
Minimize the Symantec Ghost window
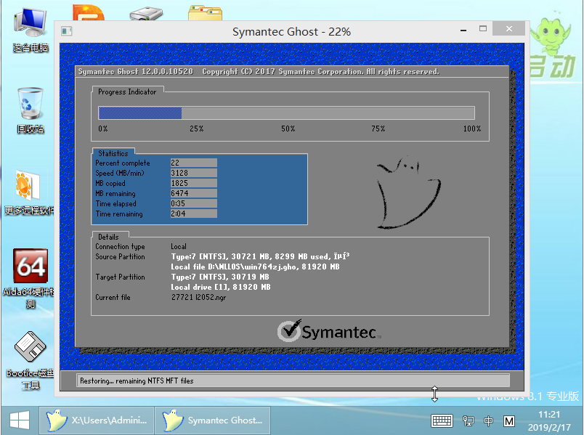463,31
